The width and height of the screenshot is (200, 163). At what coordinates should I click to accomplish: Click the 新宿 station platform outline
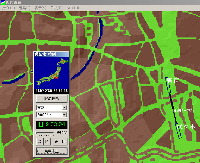[168, 85]
